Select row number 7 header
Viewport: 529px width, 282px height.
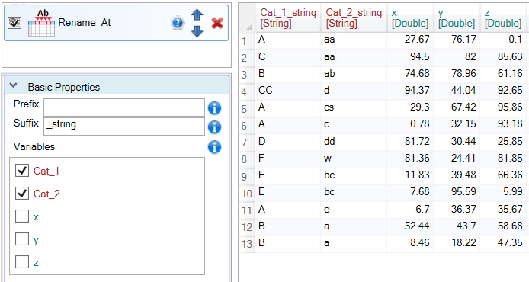[247, 142]
